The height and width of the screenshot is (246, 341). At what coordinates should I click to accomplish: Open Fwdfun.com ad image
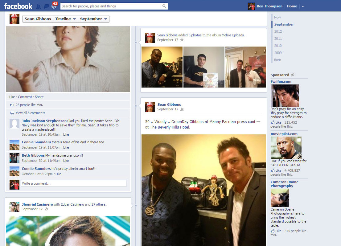point(285,96)
